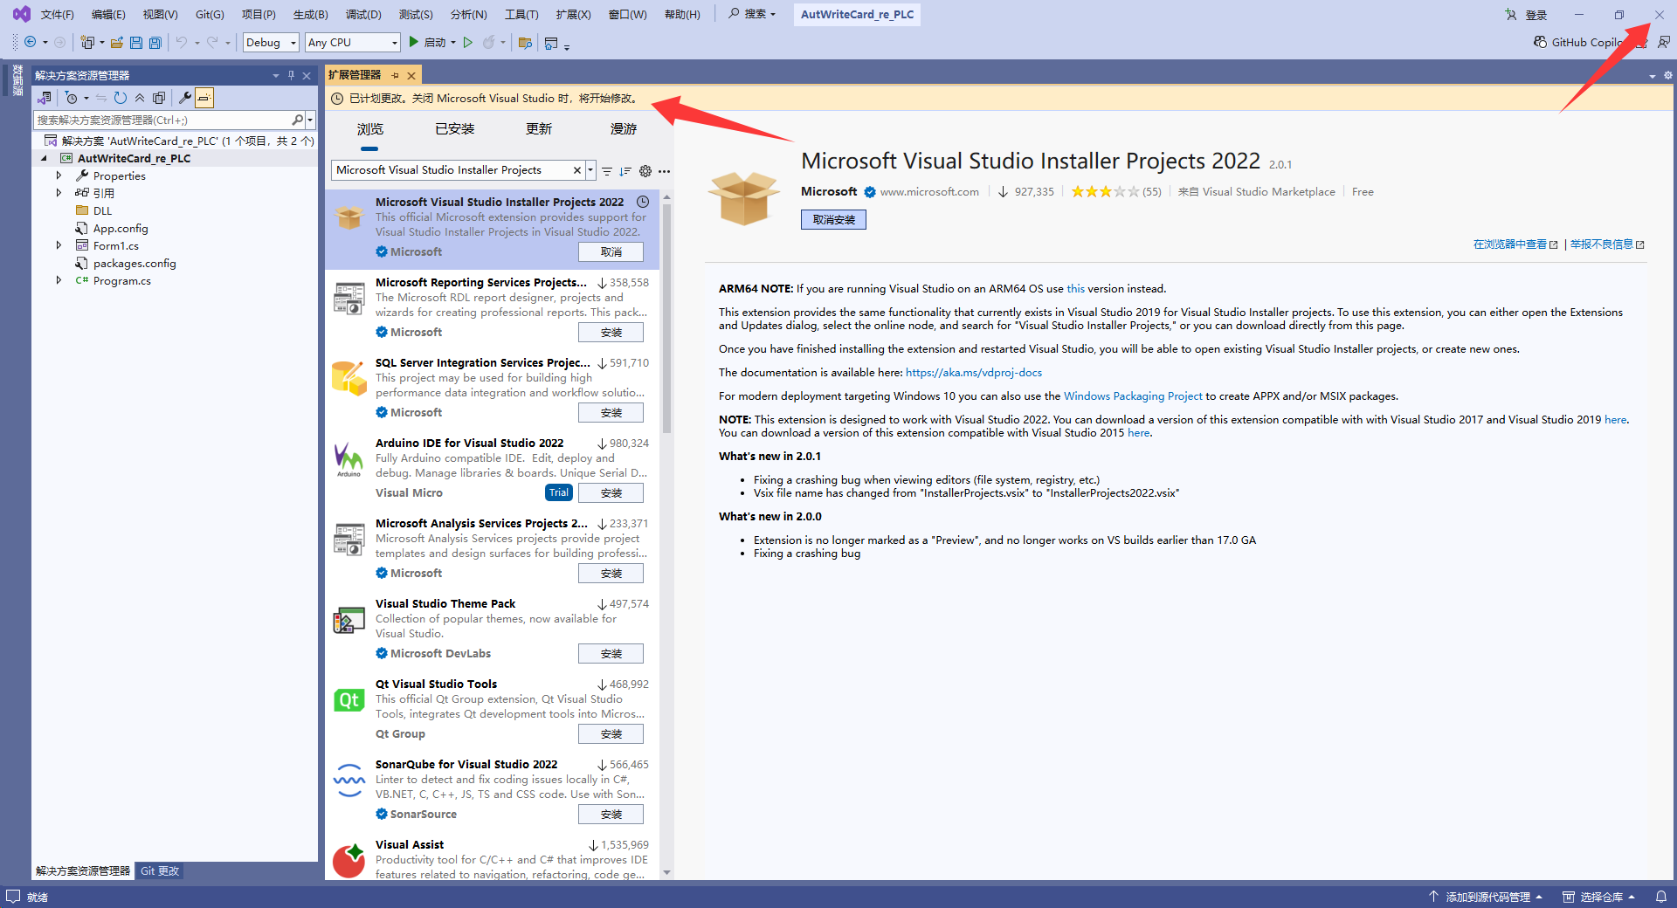Click the Refresh icon in Solution Explorer
The height and width of the screenshot is (908, 1677).
121,98
